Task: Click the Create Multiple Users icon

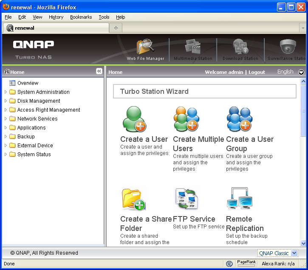Action: point(186,119)
